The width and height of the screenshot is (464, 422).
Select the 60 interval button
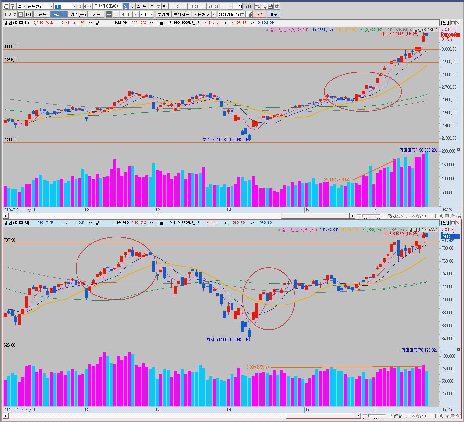tap(209, 6)
